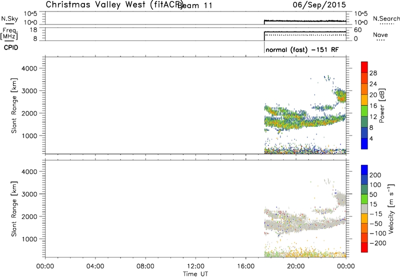400x277 pixels.
Task: Select the 'N.Search' legend label
Action: tap(386, 18)
